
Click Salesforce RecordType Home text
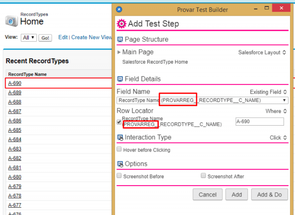point(155,62)
